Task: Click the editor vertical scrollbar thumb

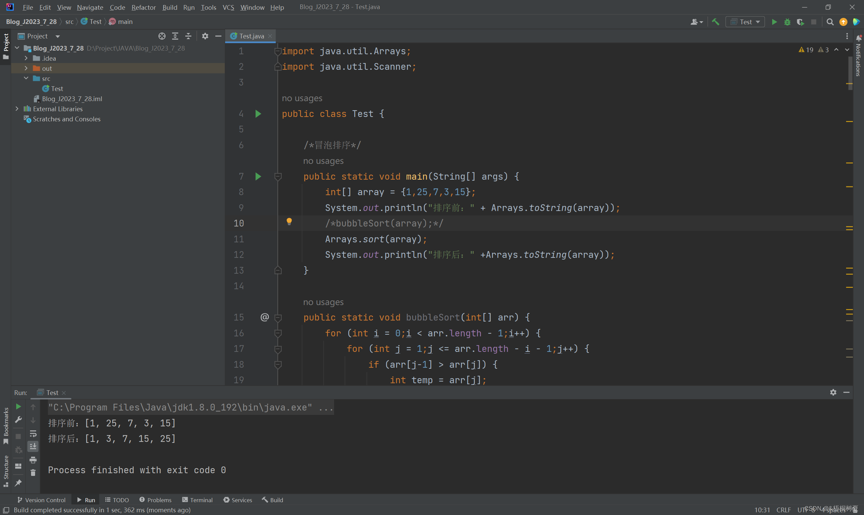Action: coord(850,73)
